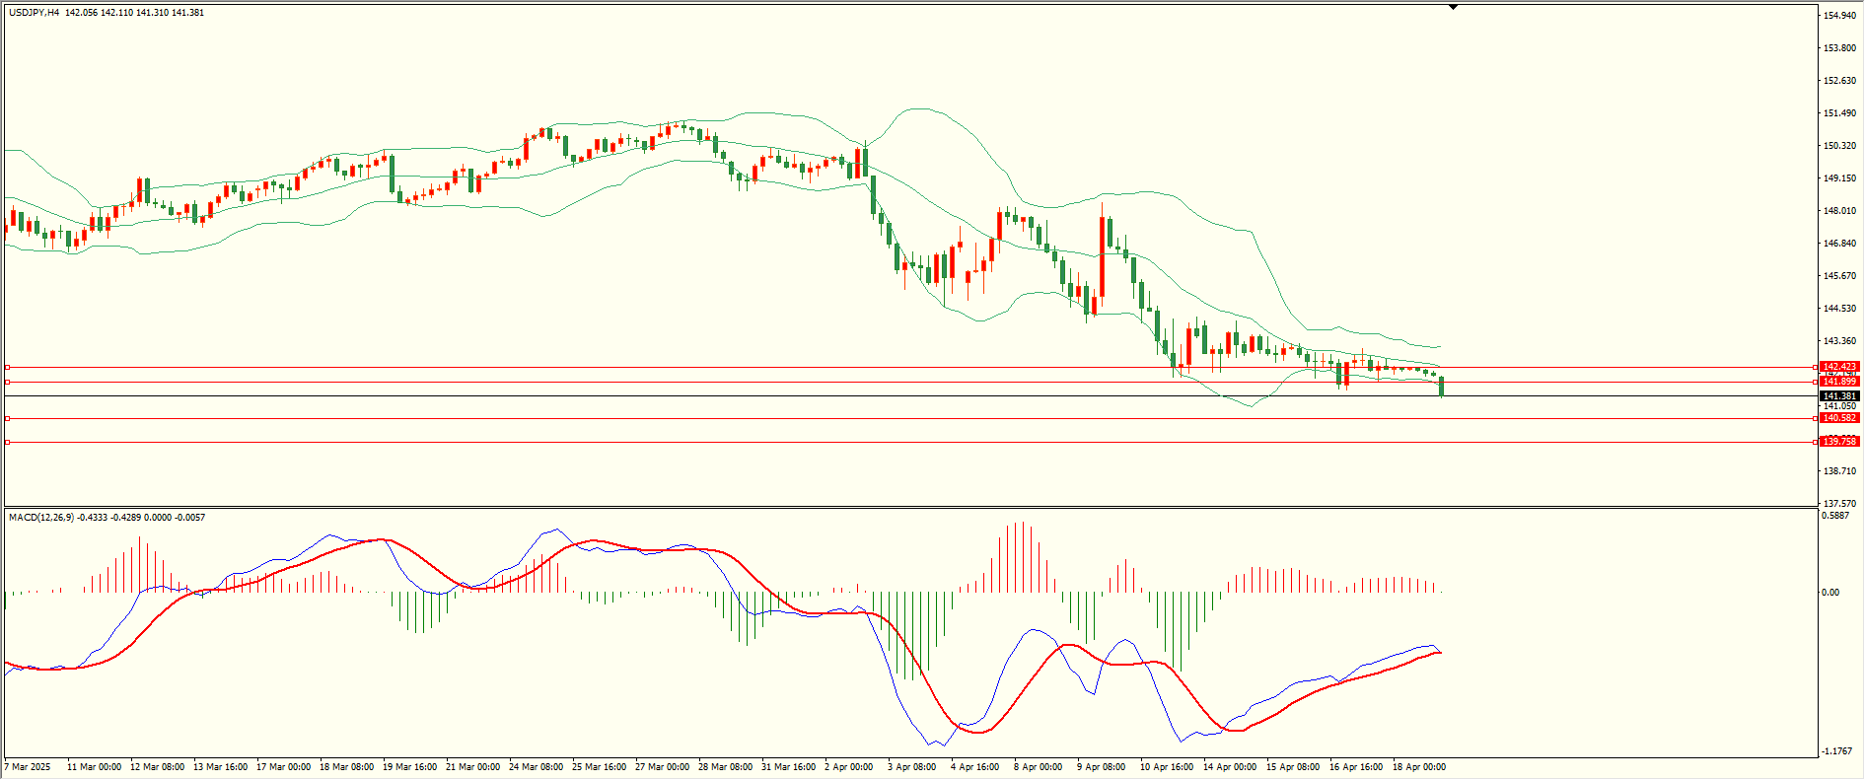1865x780 pixels.
Task: Click the 2 Apr 00:00 time label
Action: coord(848,767)
